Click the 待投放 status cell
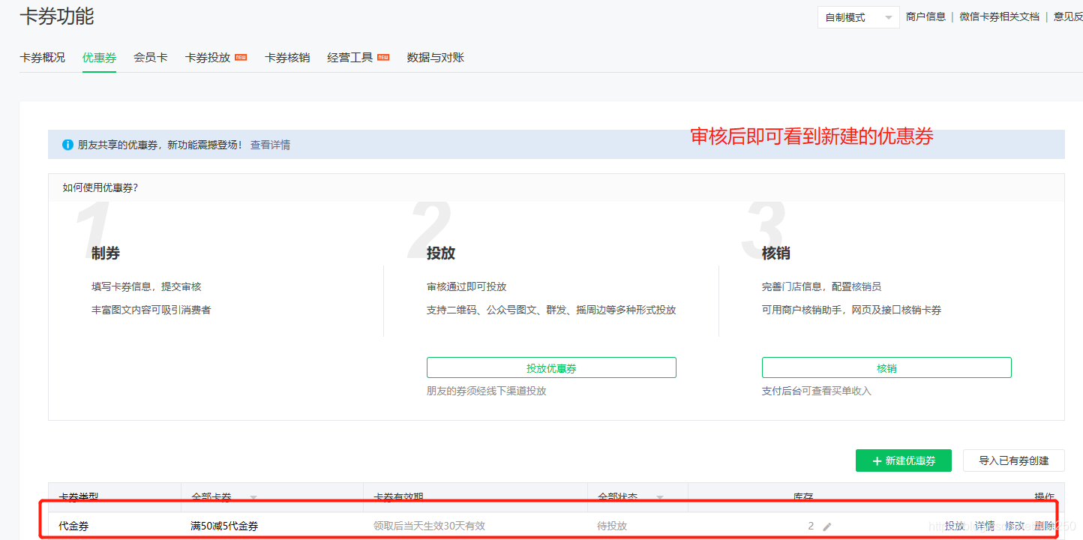Viewport: 1083px width, 540px height. [x=612, y=526]
